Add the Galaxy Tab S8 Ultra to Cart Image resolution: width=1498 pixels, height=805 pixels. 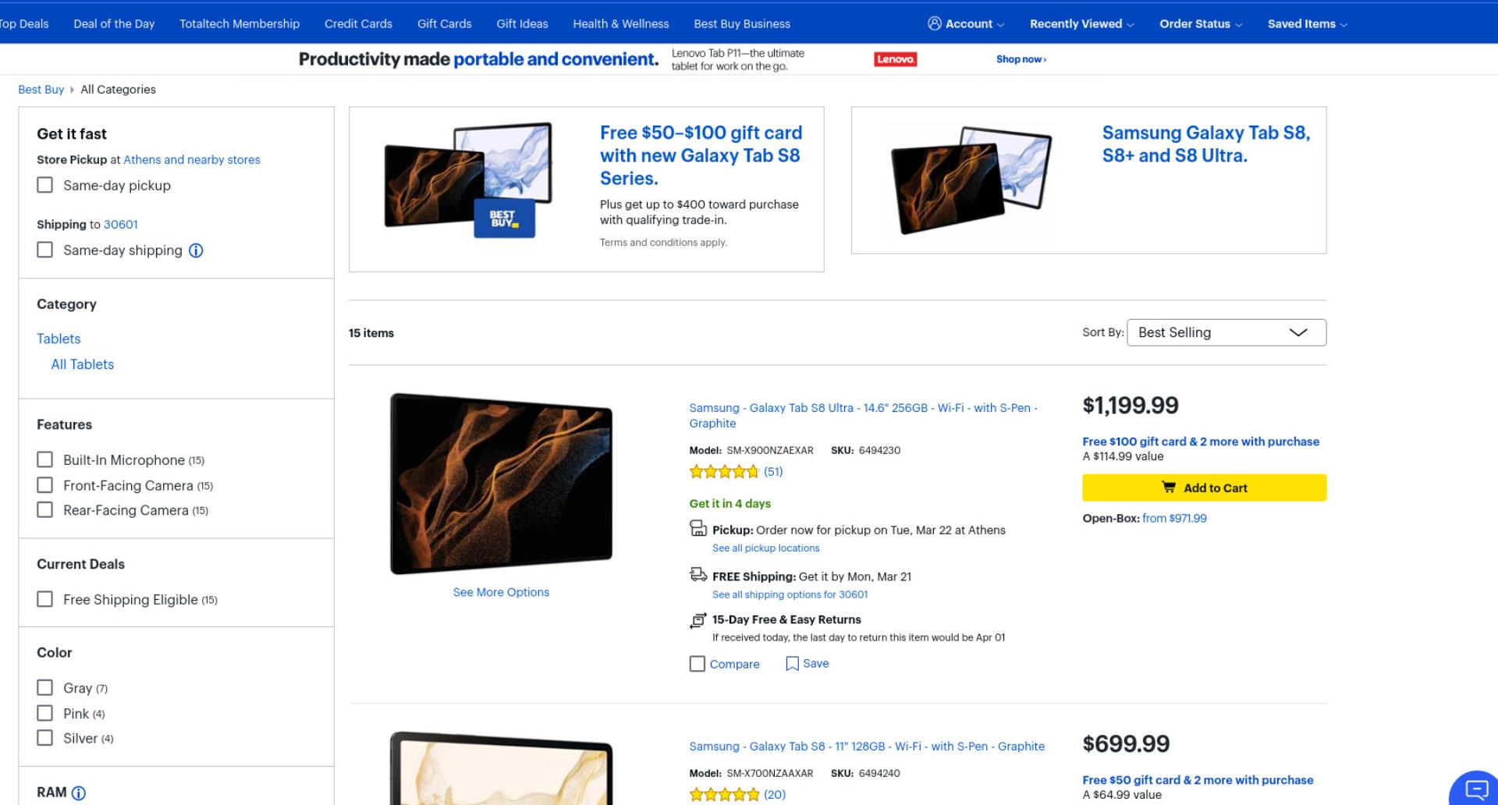point(1204,488)
